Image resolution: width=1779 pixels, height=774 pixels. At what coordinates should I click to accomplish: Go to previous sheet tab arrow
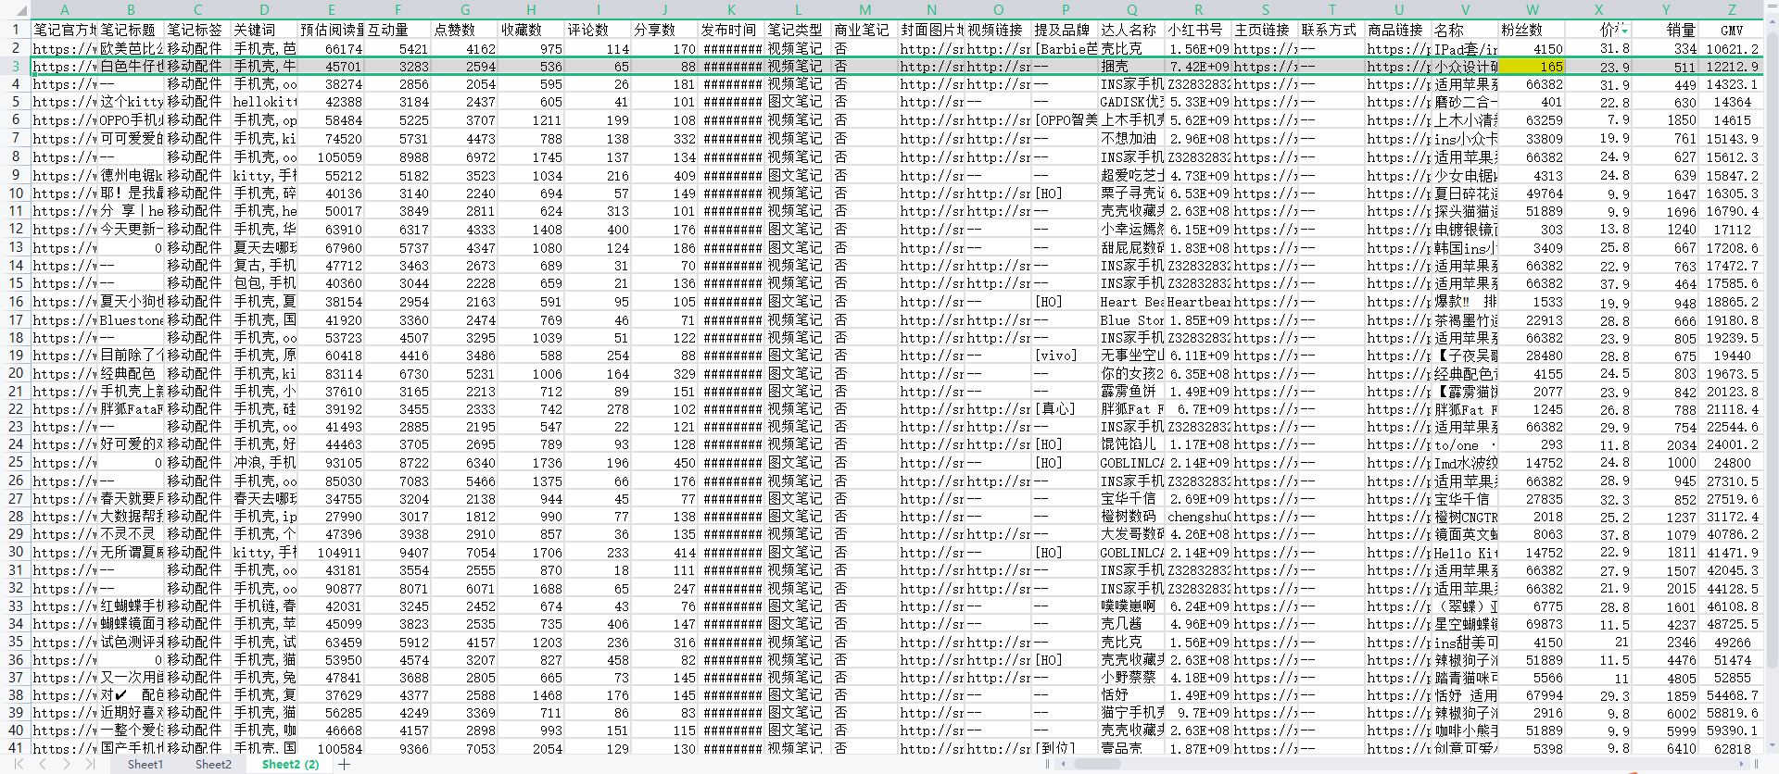(x=43, y=764)
